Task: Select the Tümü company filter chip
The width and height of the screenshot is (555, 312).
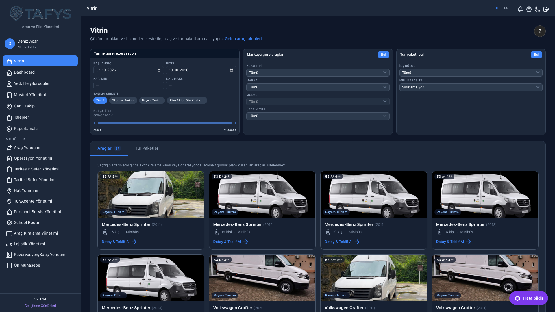Action: click(100, 101)
